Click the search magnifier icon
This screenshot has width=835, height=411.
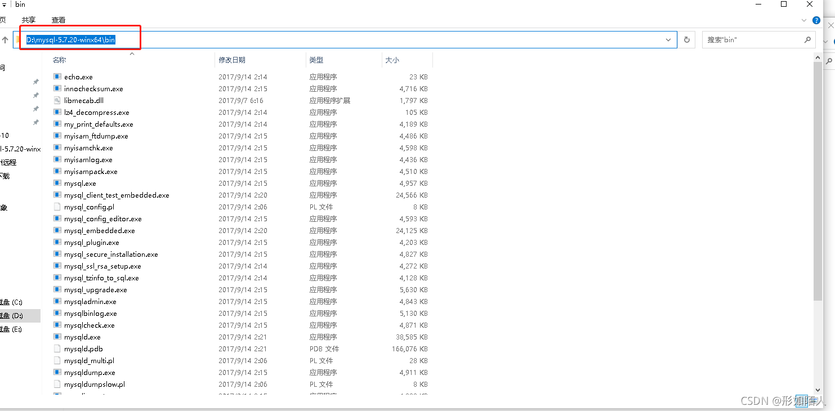[x=807, y=40]
